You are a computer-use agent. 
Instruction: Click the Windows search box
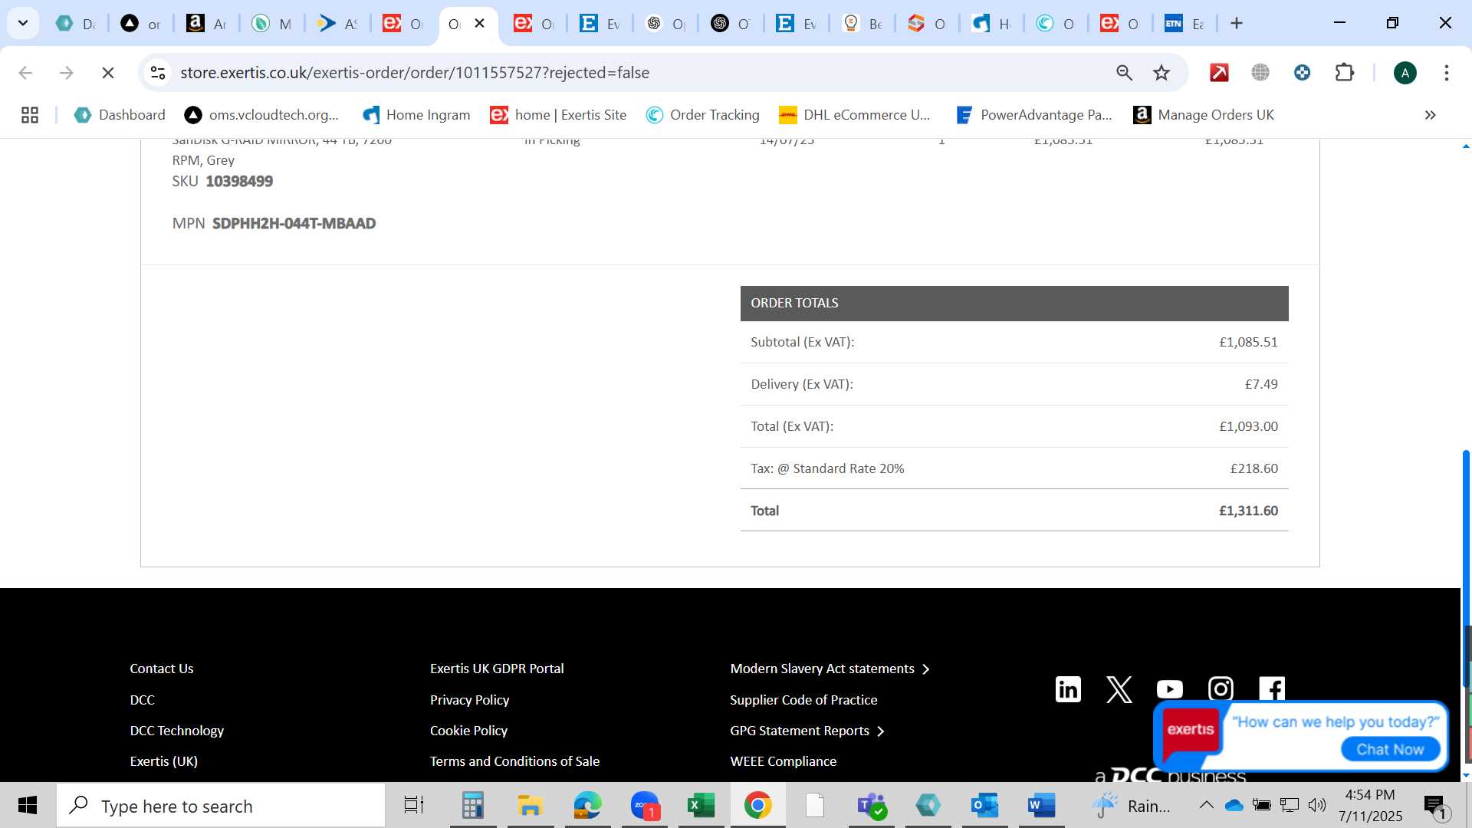(221, 806)
